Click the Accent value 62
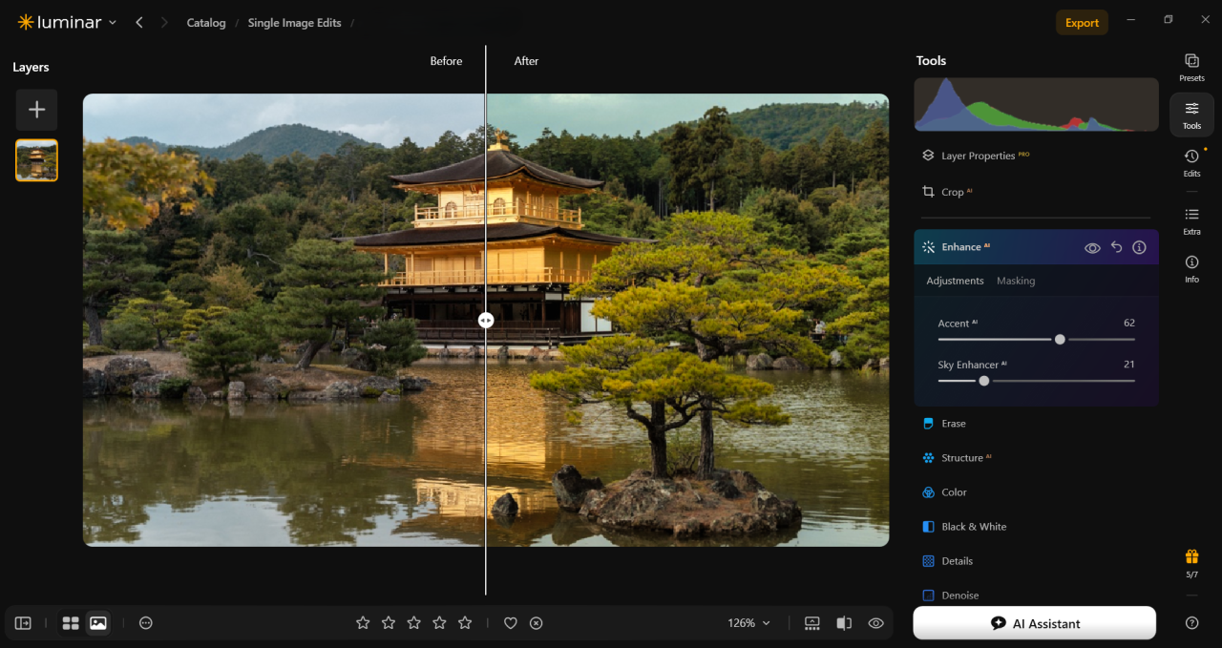Screen dimensions: 1222x648 tap(1129, 324)
